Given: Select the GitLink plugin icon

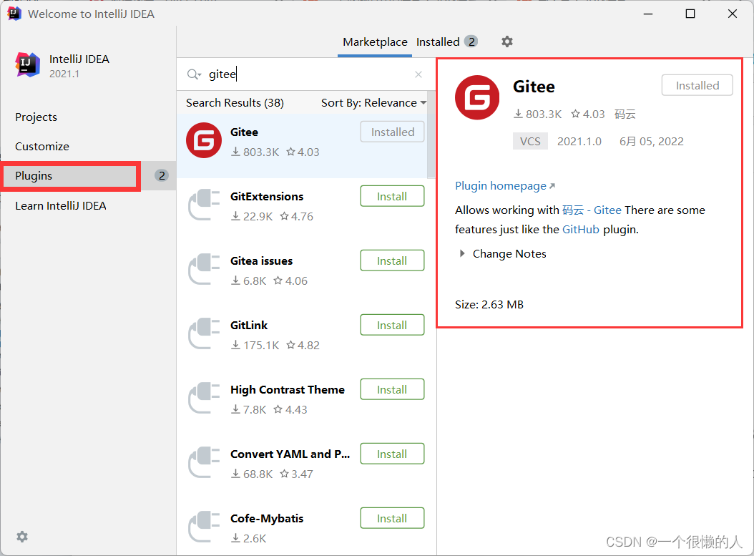Looking at the screenshot, I should tap(204, 333).
